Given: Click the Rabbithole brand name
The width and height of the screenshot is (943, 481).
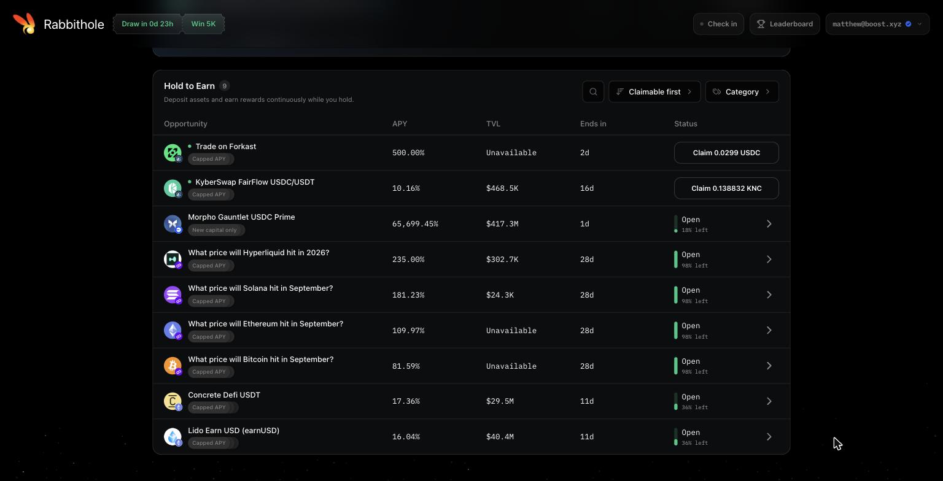Looking at the screenshot, I should click(x=74, y=25).
